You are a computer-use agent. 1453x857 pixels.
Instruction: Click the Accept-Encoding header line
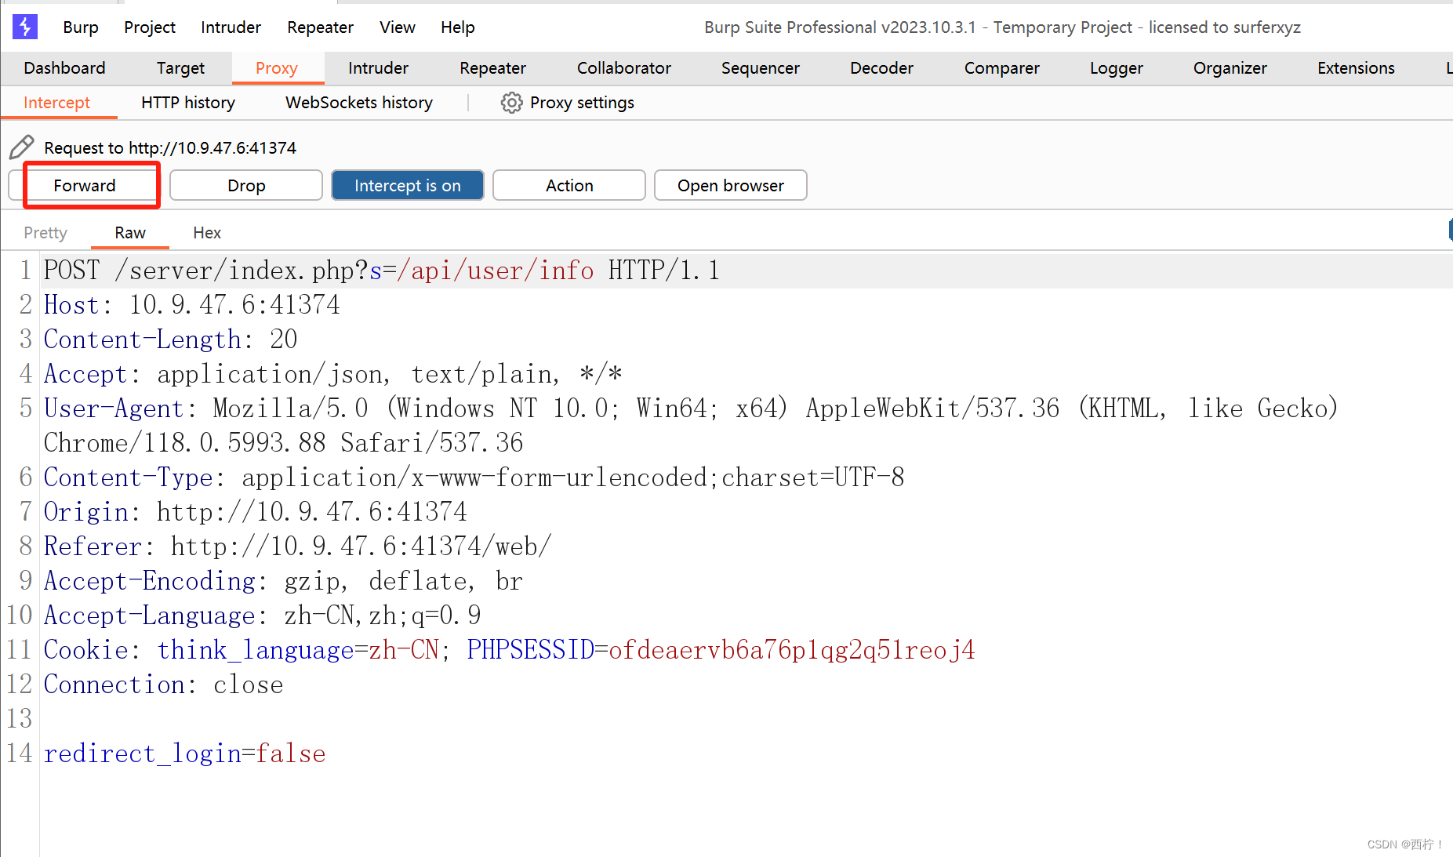283,581
